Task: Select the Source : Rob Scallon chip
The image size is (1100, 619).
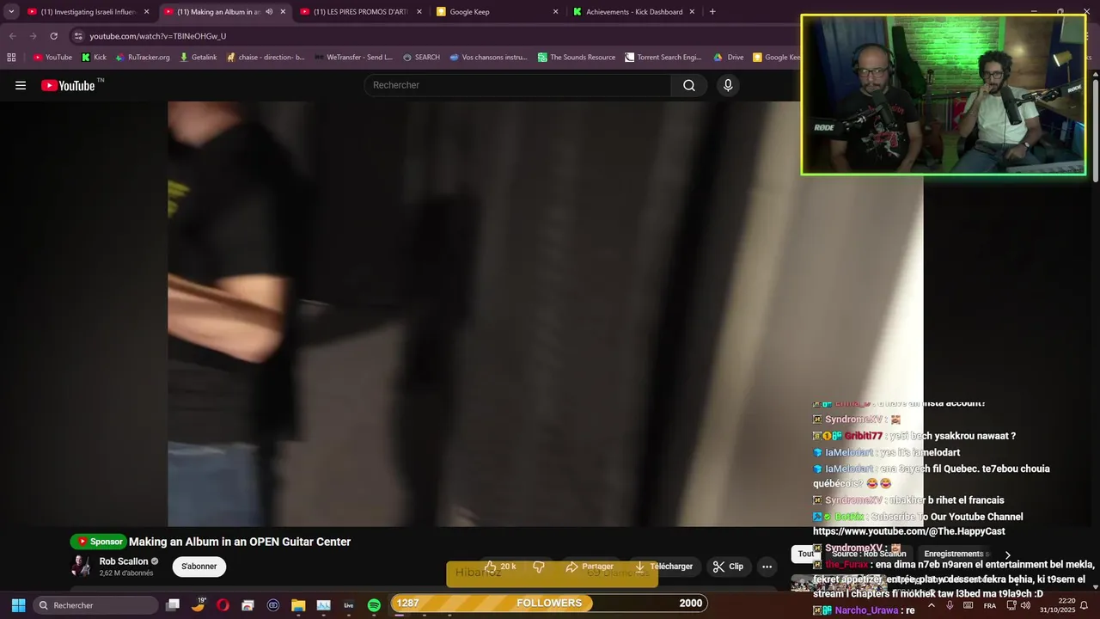Action: tap(869, 554)
